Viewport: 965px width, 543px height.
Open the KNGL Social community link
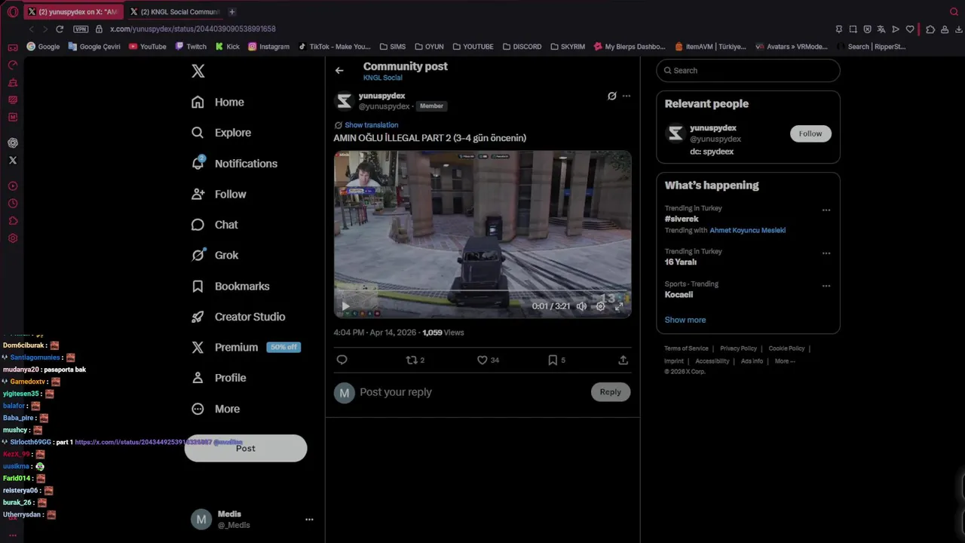[x=382, y=78]
